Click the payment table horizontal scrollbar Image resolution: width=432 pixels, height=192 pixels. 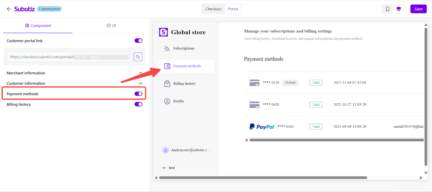coord(335,140)
